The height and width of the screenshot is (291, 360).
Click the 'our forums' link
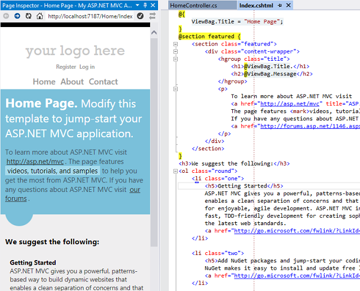(x=135, y=190)
